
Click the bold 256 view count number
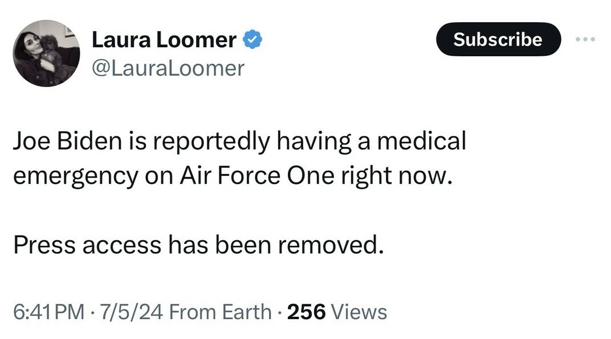306,312
